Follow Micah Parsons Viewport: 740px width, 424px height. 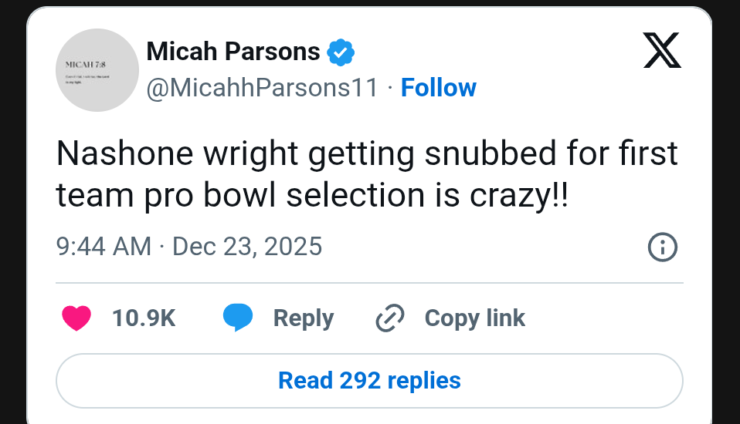439,88
